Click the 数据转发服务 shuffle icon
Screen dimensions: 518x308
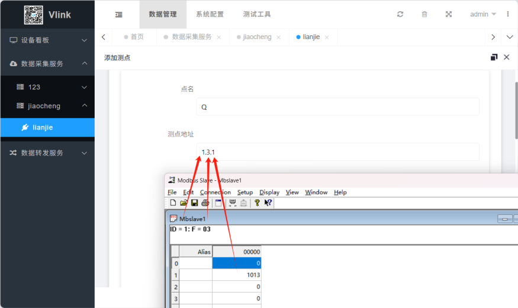pos(13,153)
